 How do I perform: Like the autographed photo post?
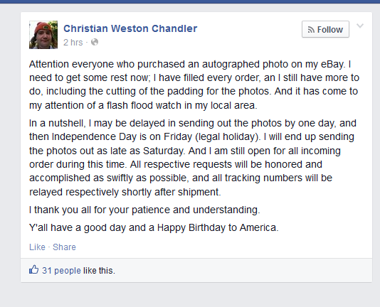click(x=37, y=247)
